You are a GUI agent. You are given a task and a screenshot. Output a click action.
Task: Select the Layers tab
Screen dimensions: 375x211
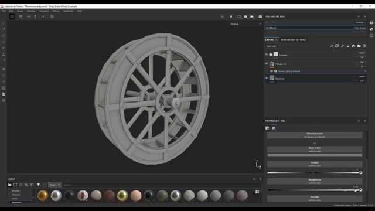pyautogui.click(x=270, y=40)
